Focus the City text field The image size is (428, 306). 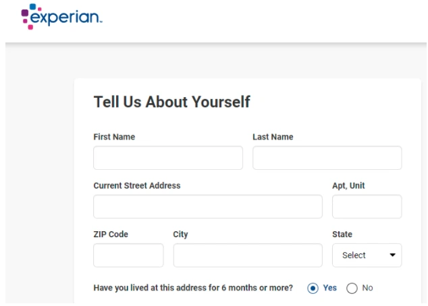pyautogui.click(x=247, y=255)
